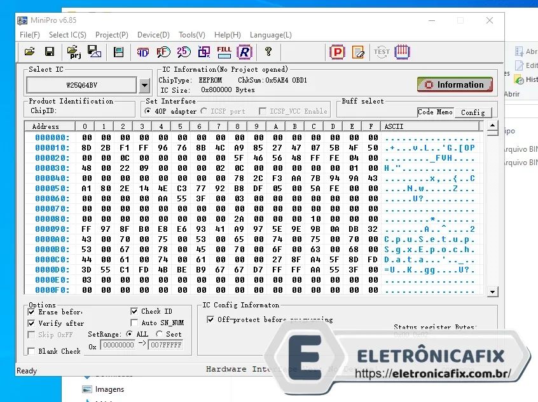Select the ICSP port radio button

click(203, 111)
